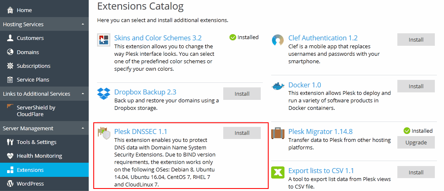444x191 pixels.
Task: Click the Docker whale icon
Action: pyautogui.click(x=278, y=86)
